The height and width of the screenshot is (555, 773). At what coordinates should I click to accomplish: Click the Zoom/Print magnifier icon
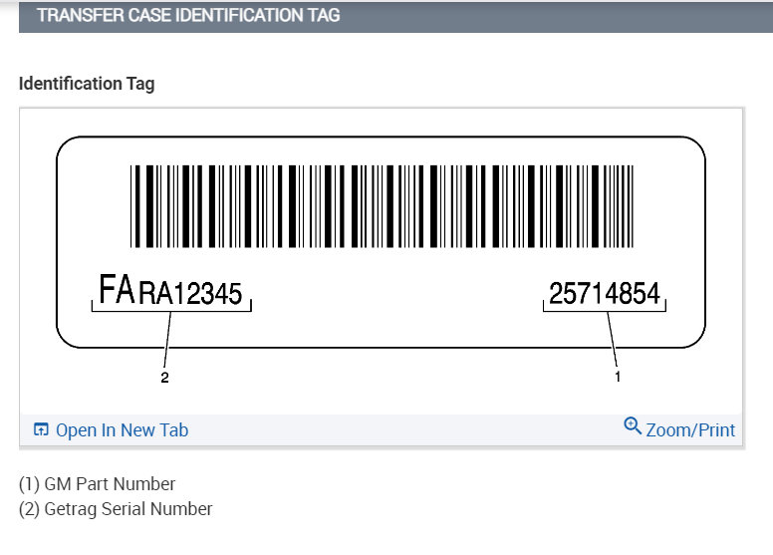[632, 426]
